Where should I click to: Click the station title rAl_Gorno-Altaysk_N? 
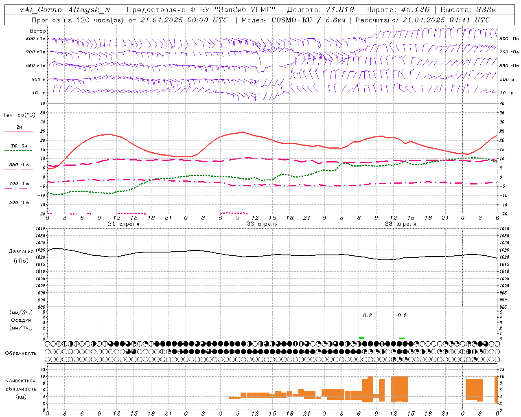[66, 10]
